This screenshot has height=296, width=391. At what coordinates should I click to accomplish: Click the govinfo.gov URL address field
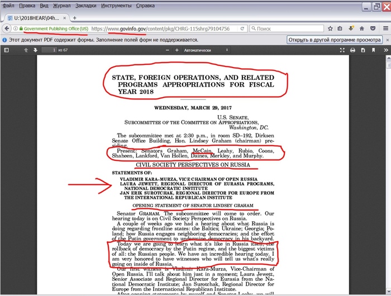coord(160,28)
